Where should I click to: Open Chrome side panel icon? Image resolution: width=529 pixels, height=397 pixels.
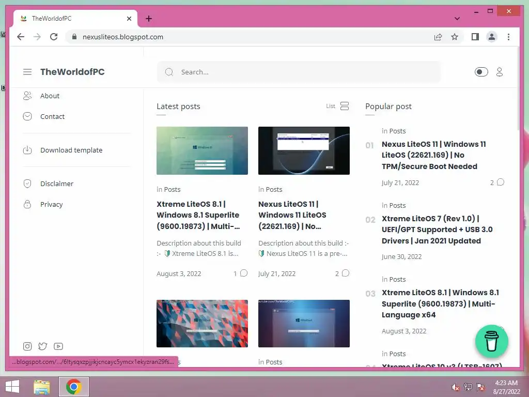pos(475,37)
